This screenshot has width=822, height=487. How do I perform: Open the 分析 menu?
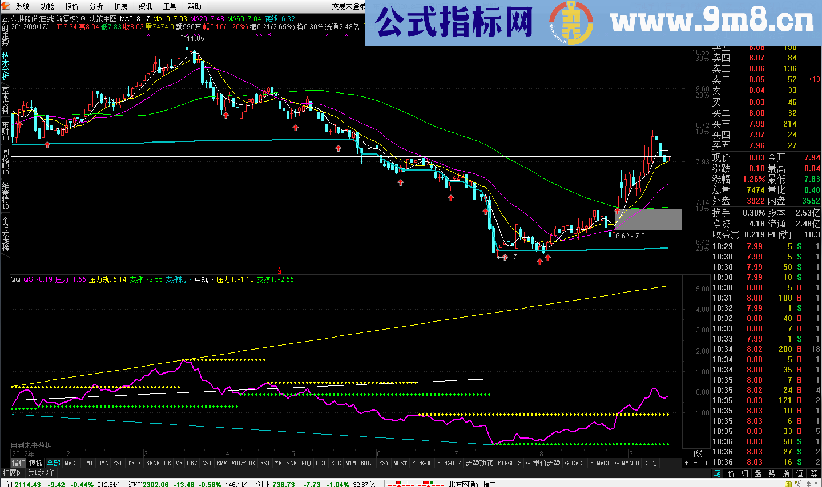click(96, 6)
